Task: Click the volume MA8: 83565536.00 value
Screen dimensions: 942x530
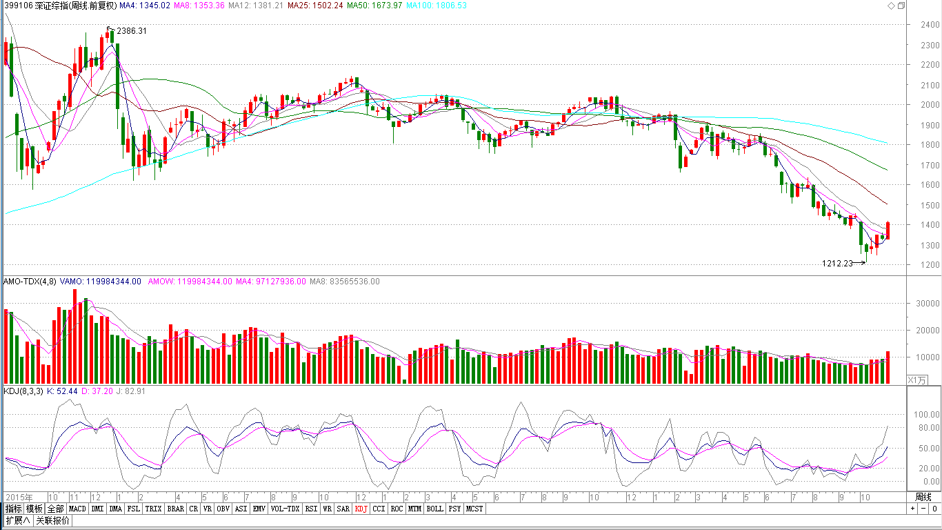Action: pos(345,282)
